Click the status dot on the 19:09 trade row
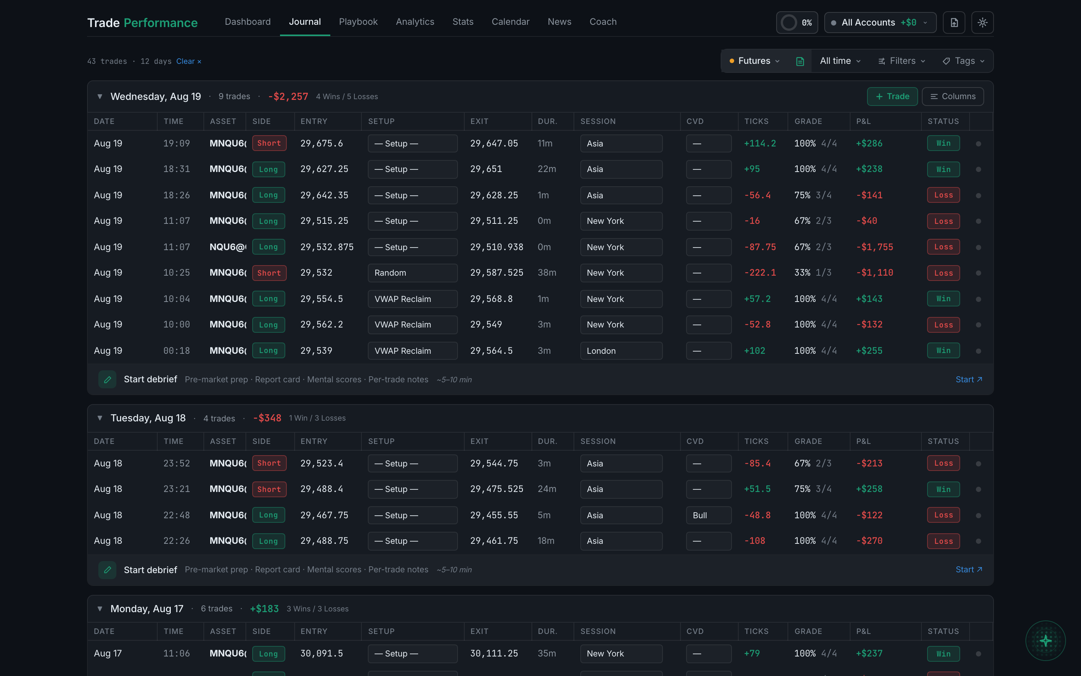This screenshot has width=1081, height=676. pos(978,143)
